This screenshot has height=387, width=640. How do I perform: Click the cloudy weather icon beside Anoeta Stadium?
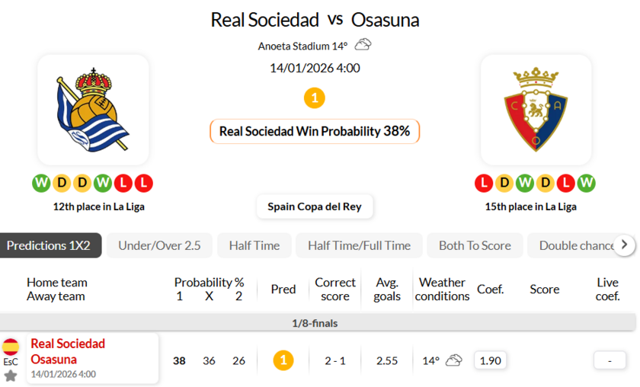click(363, 45)
